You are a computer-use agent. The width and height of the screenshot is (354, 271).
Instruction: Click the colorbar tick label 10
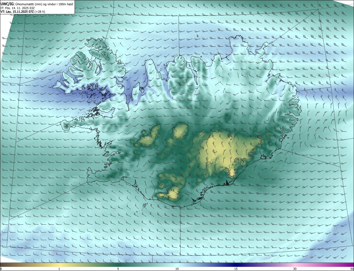click(177, 269)
